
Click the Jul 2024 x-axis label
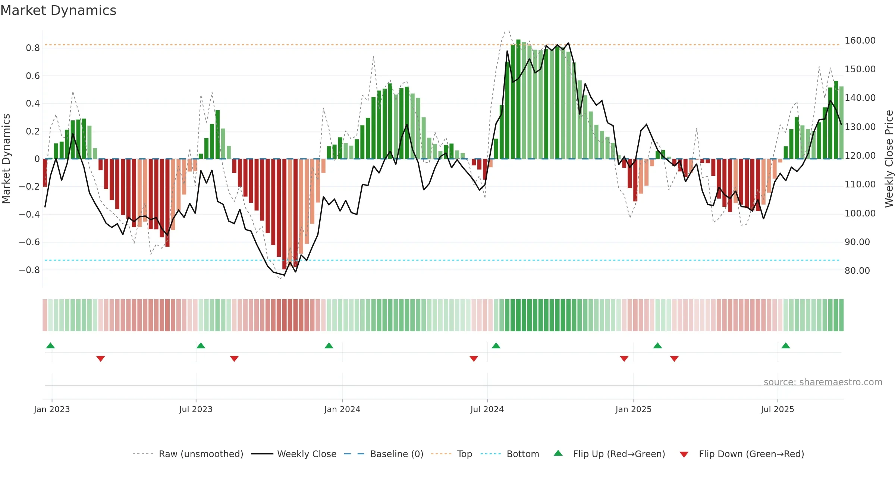pyautogui.click(x=487, y=409)
